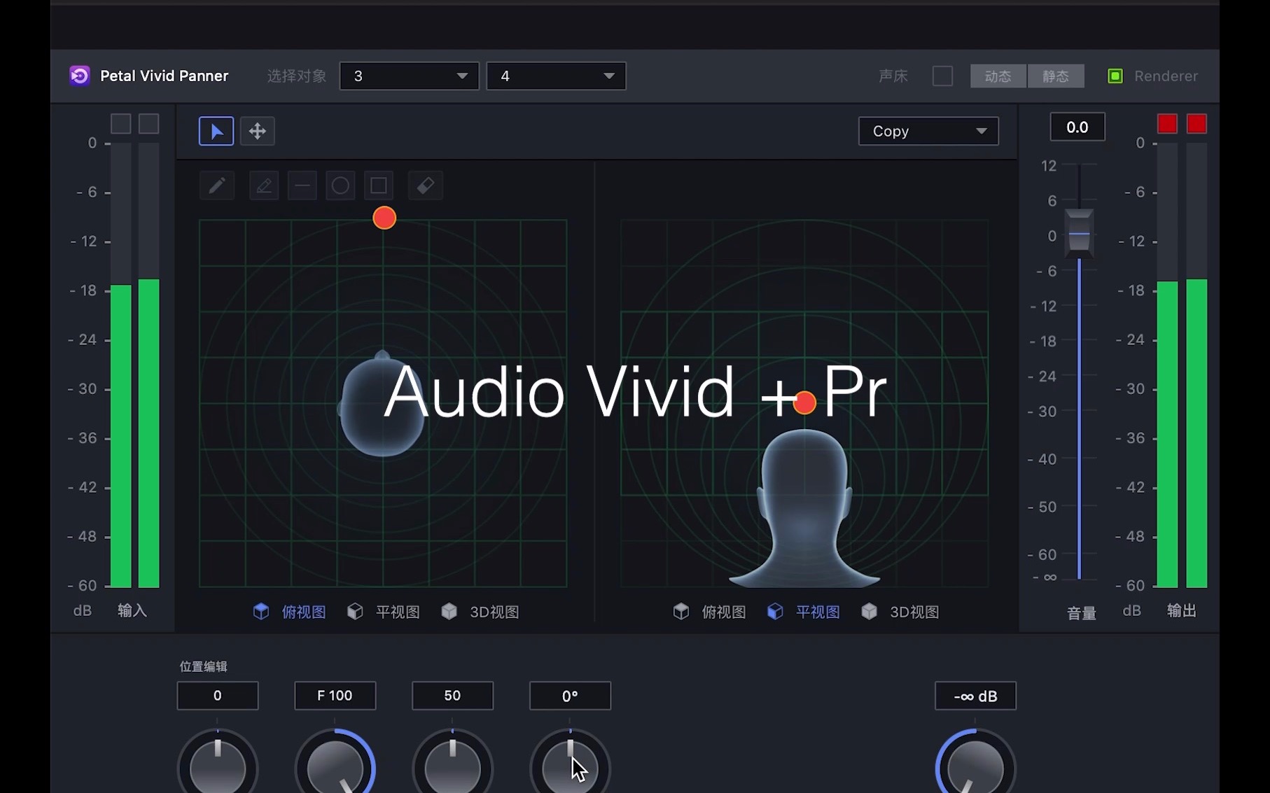The width and height of the screenshot is (1270, 793).
Task: Click the Renderer label
Action: click(x=1166, y=76)
